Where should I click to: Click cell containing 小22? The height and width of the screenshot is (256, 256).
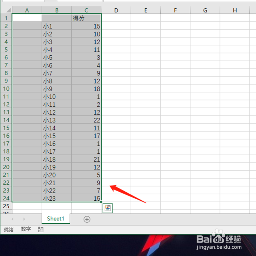coord(57,190)
